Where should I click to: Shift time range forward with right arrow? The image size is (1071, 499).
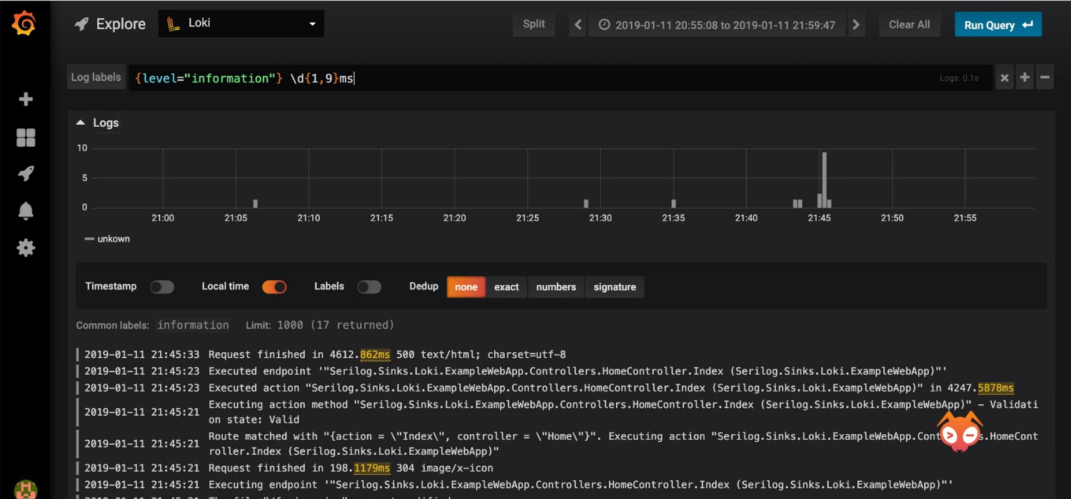(856, 24)
